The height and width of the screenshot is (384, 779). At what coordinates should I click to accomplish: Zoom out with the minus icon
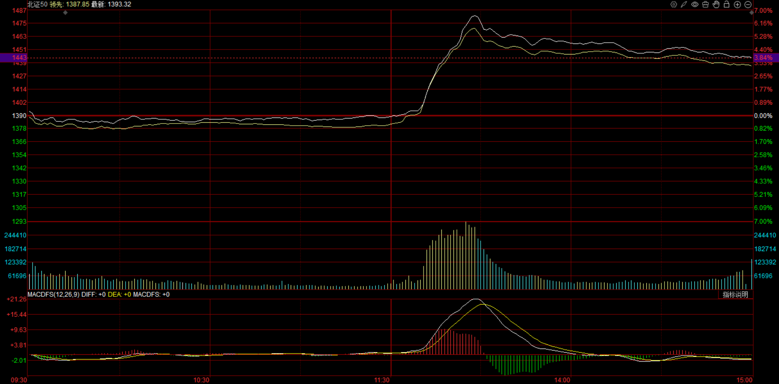point(748,5)
